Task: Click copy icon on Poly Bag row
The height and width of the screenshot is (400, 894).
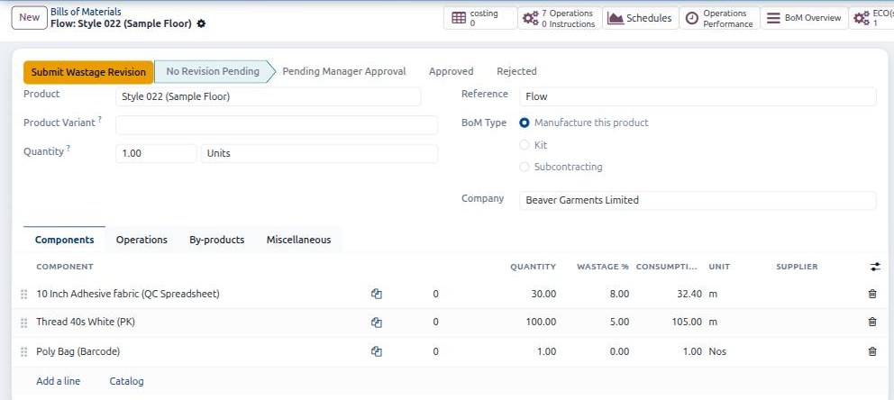Action: pyautogui.click(x=377, y=351)
